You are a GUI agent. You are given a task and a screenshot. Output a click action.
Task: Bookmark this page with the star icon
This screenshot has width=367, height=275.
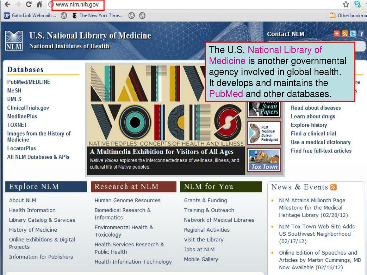click(x=346, y=4)
